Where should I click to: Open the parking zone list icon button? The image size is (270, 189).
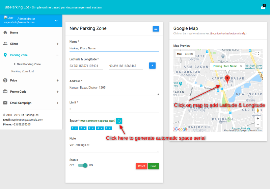pyautogui.click(x=156, y=29)
